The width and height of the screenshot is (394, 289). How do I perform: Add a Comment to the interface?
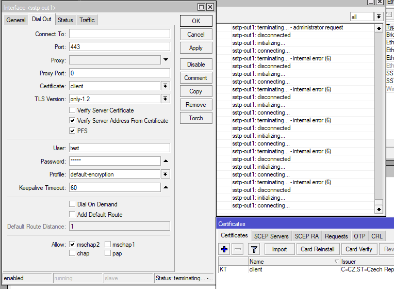[x=196, y=78]
